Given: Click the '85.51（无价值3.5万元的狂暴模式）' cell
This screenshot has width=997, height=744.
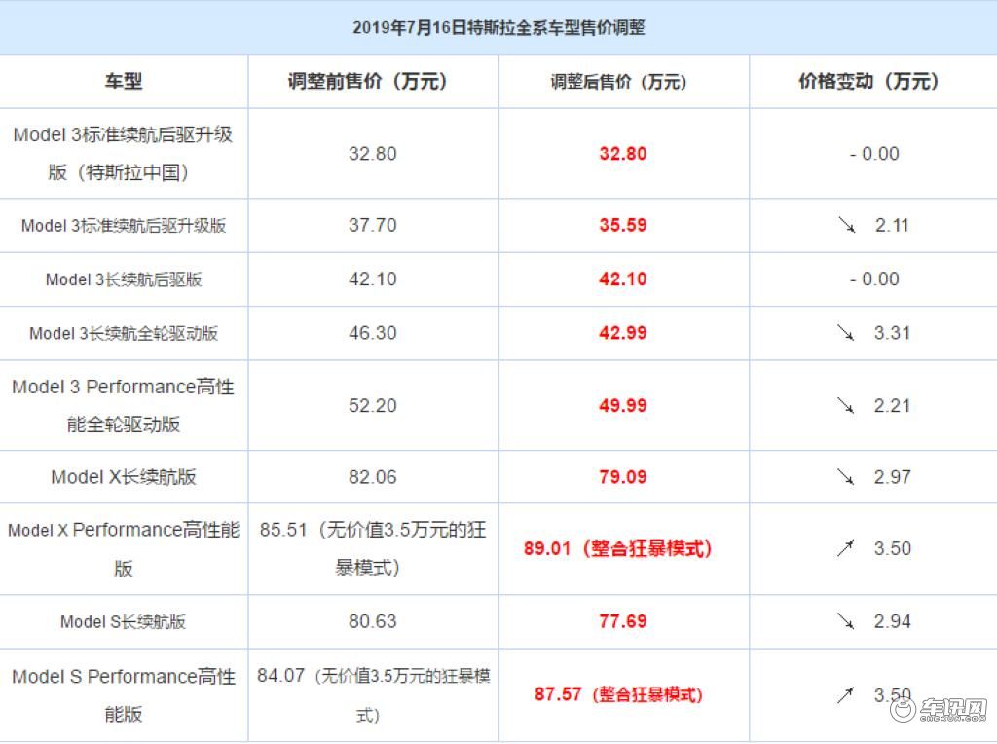Looking at the screenshot, I should [373, 548].
